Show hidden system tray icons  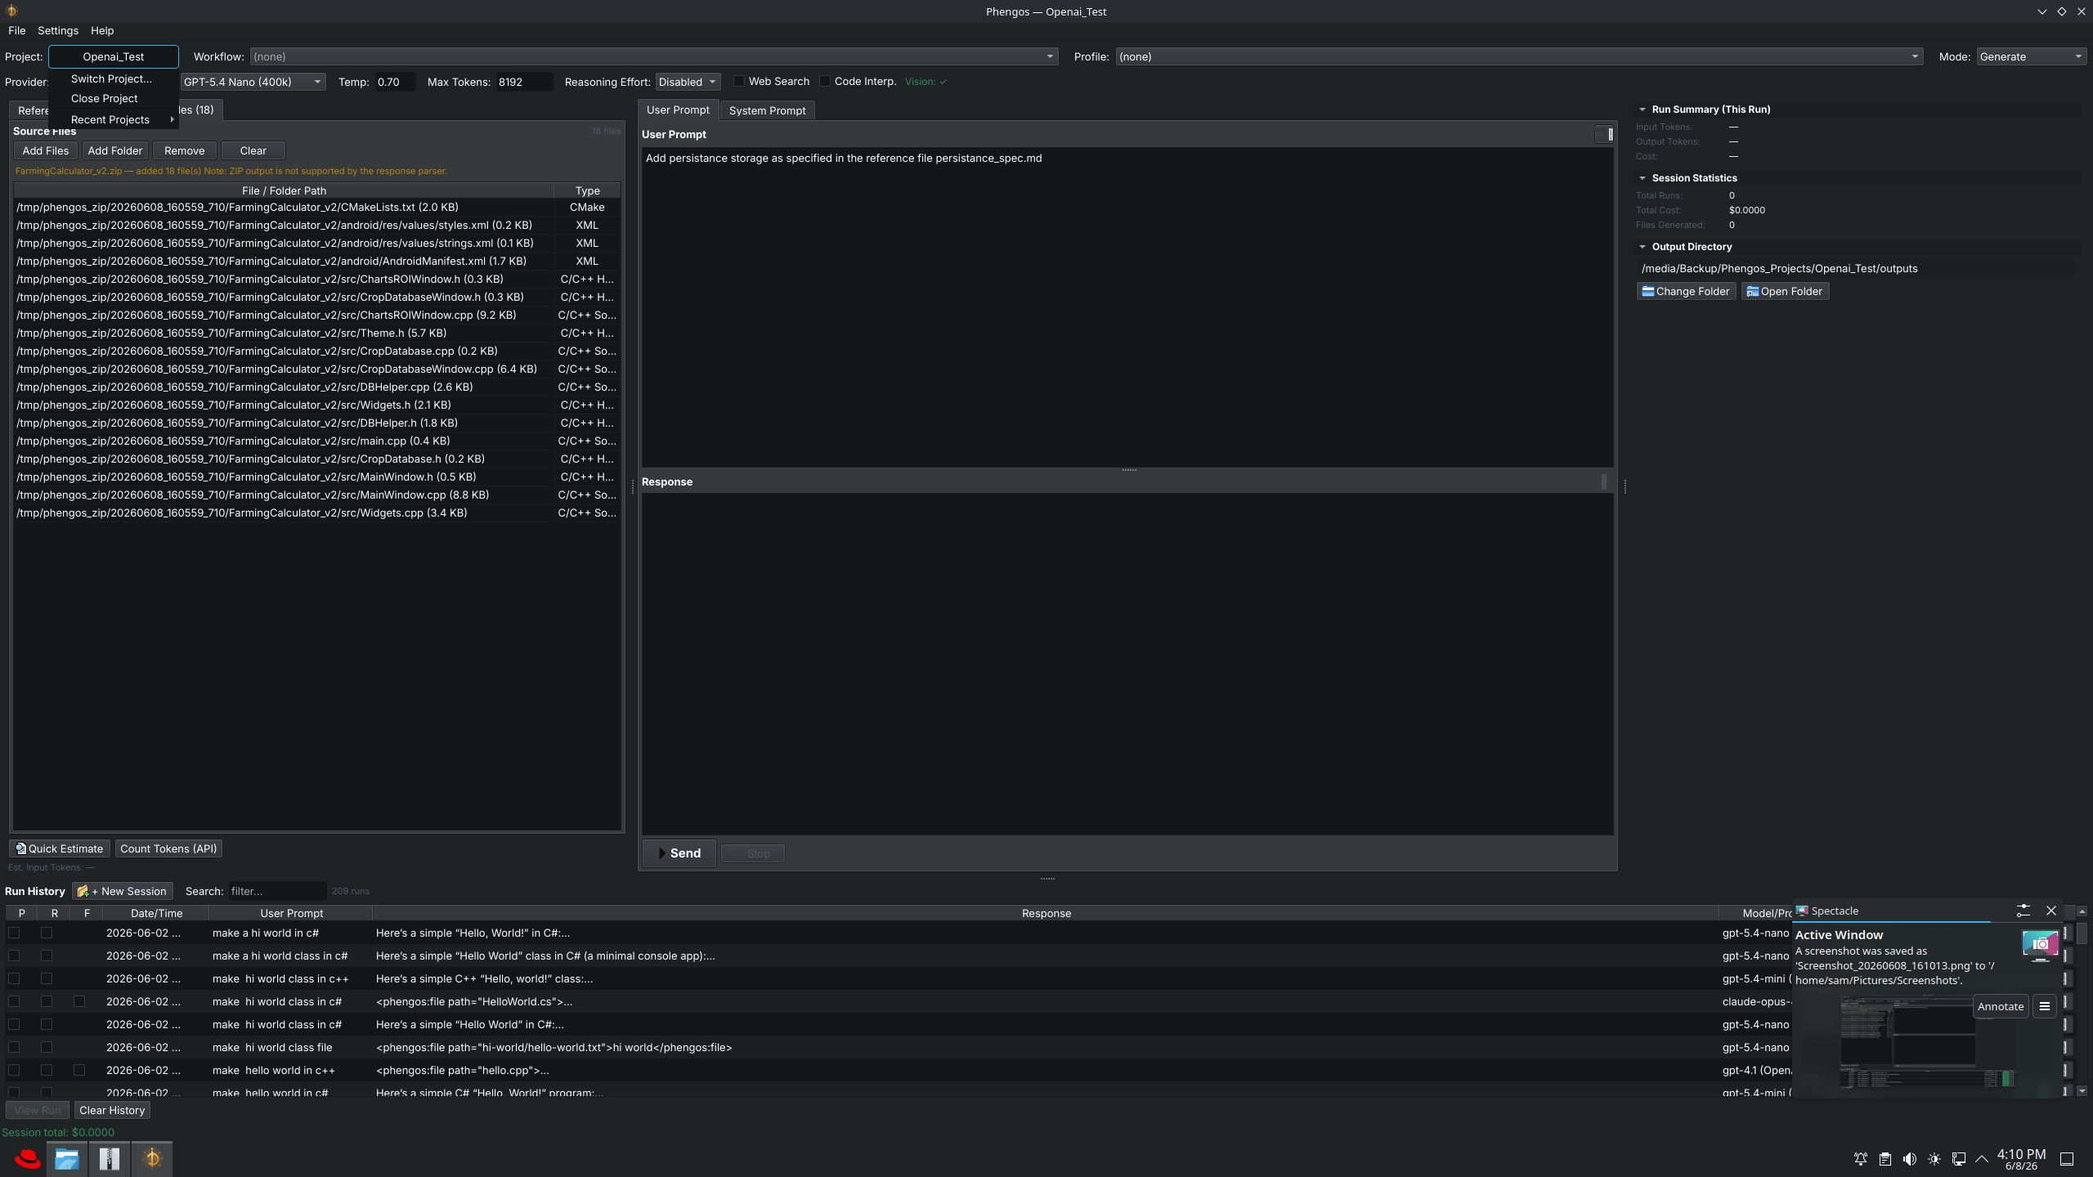pos(1982,1159)
